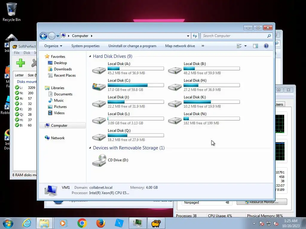
Task: Show more toolbar commands chevron
Action: coord(203,46)
